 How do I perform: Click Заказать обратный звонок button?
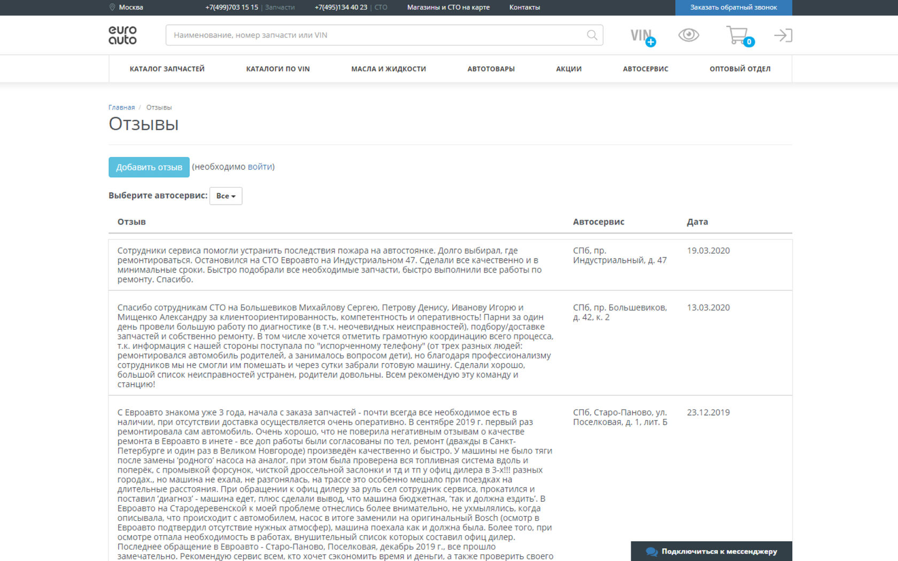click(x=733, y=7)
